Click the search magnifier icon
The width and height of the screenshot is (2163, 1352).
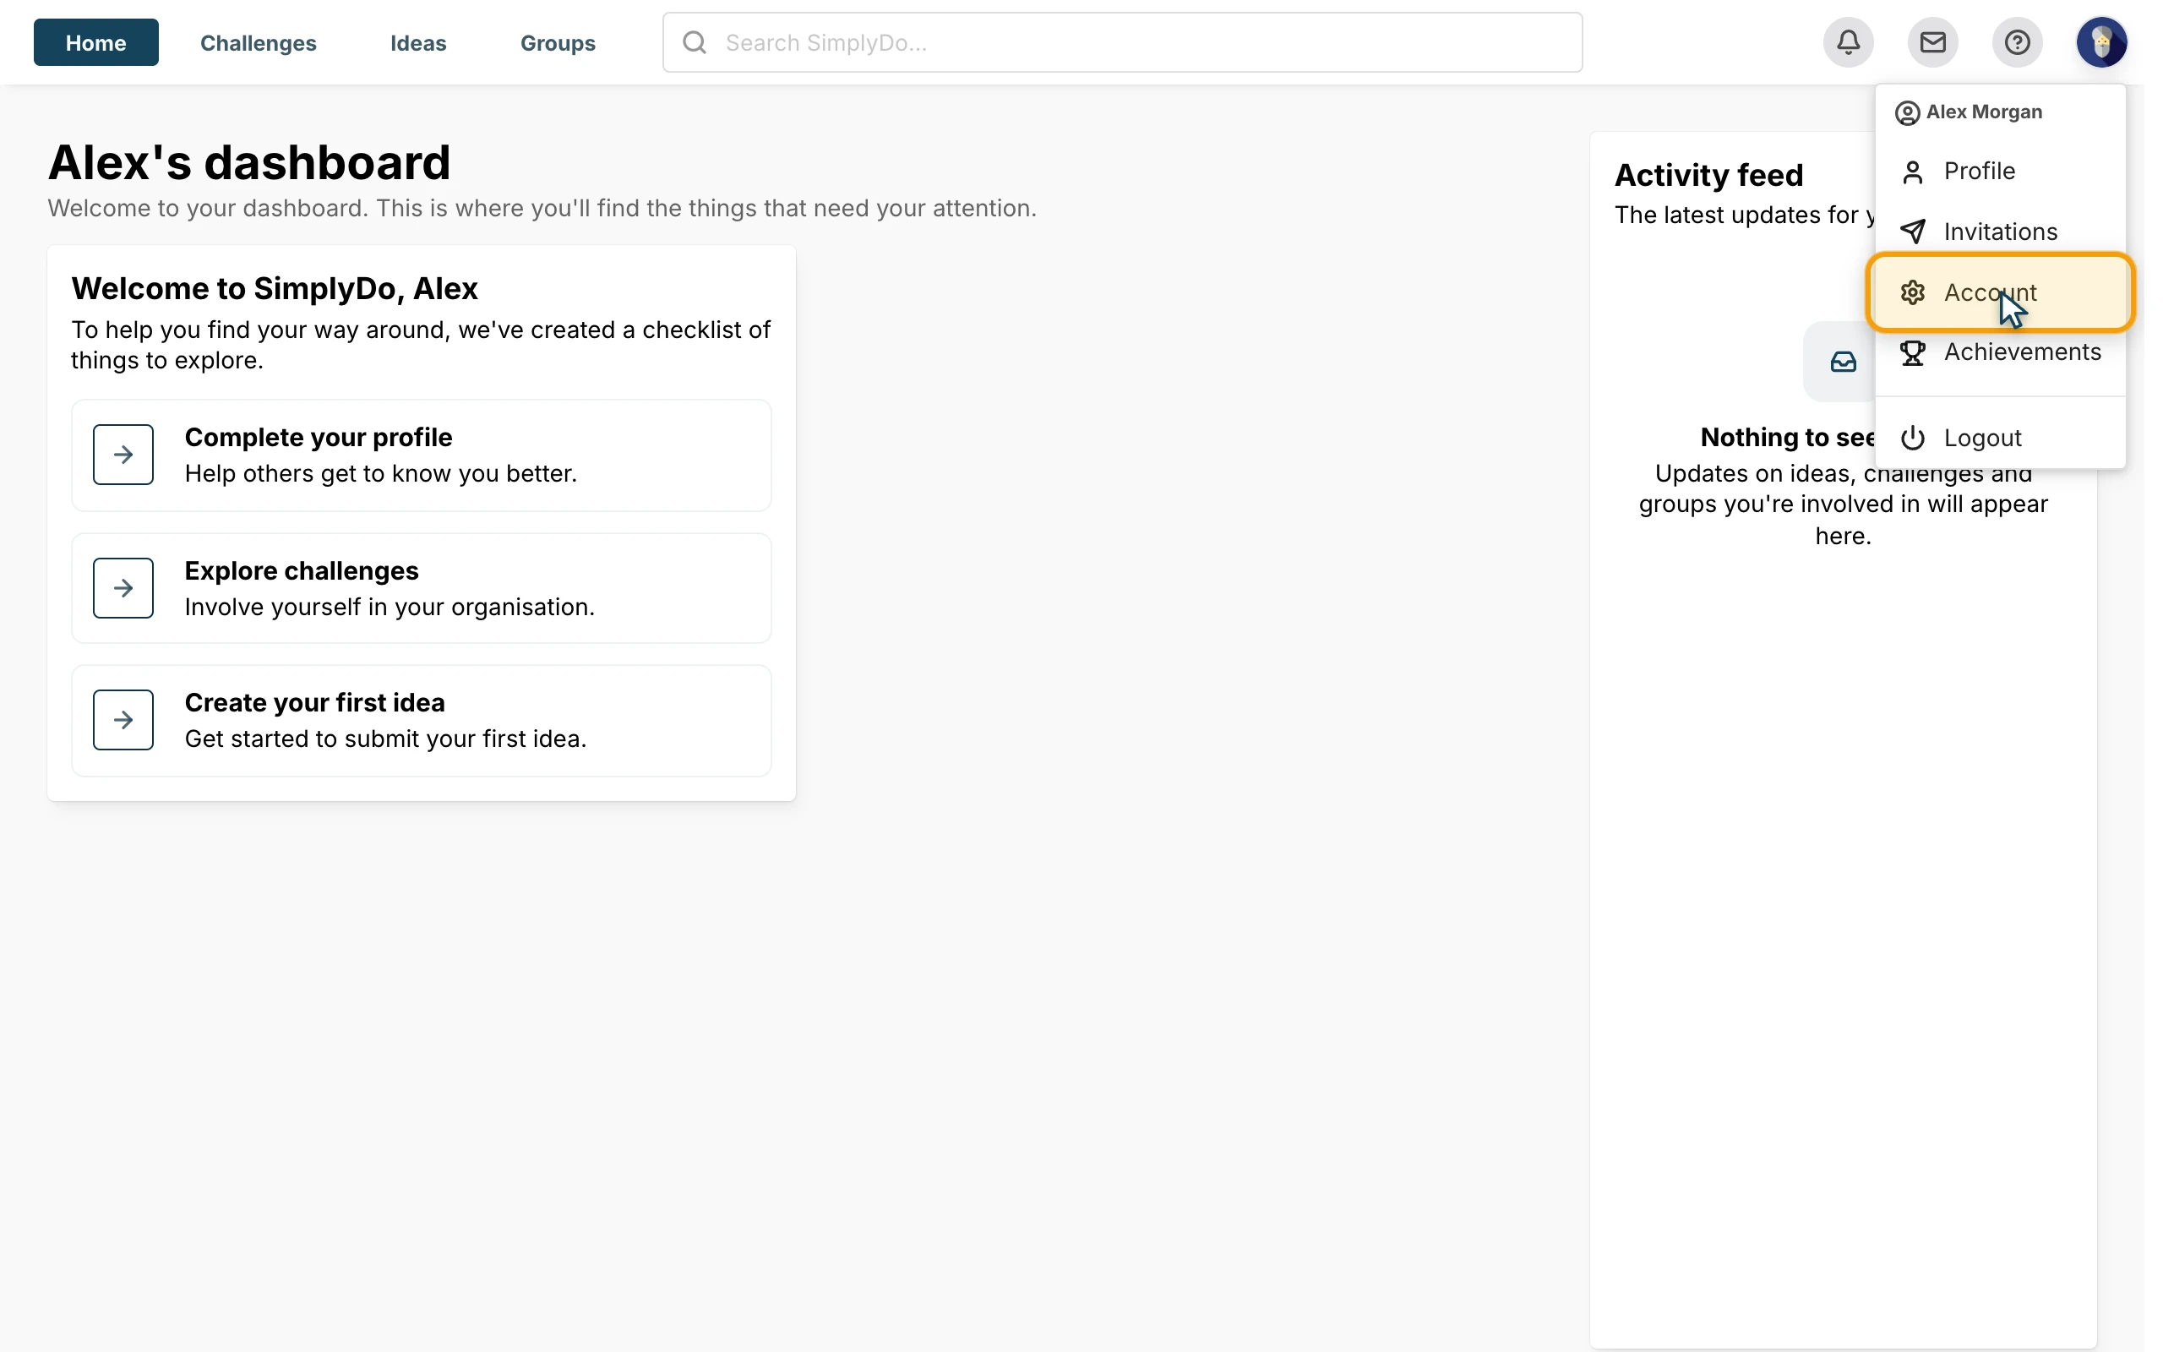click(x=695, y=42)
